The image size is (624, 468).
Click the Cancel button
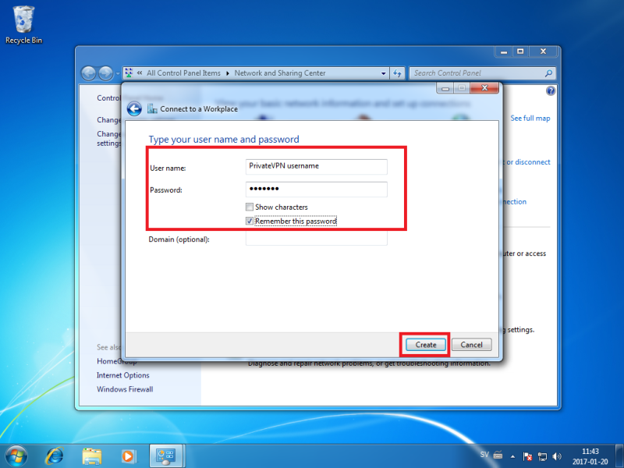click(472, 345)
